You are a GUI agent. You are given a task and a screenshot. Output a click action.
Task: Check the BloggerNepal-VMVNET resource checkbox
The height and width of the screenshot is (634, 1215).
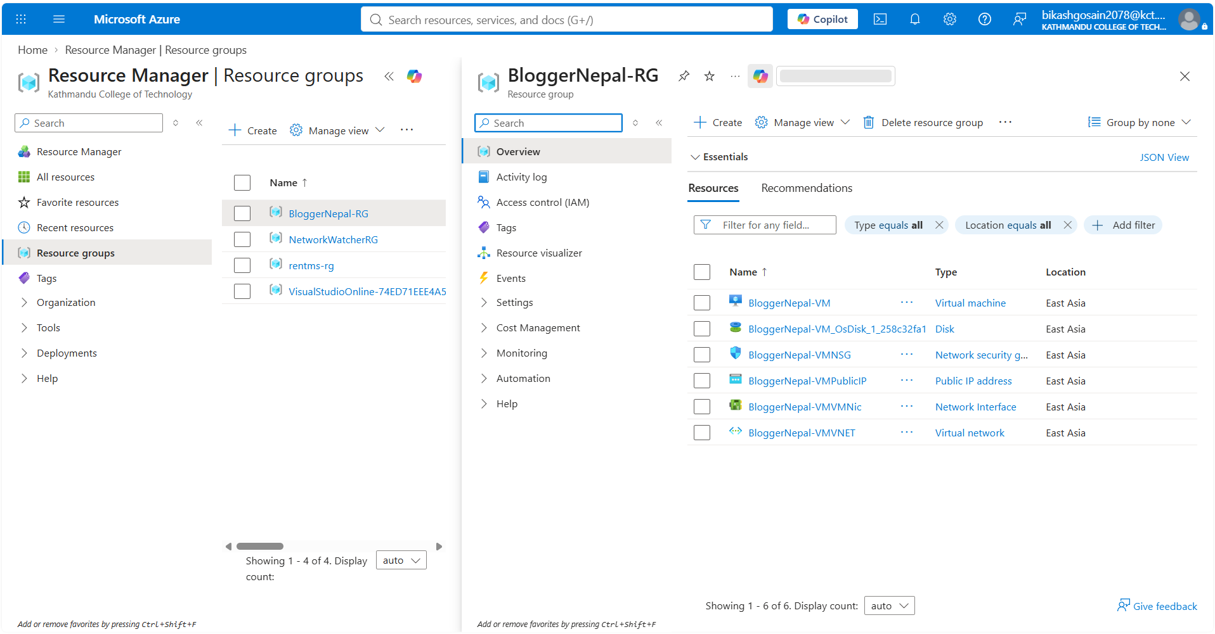pos(702,433)
